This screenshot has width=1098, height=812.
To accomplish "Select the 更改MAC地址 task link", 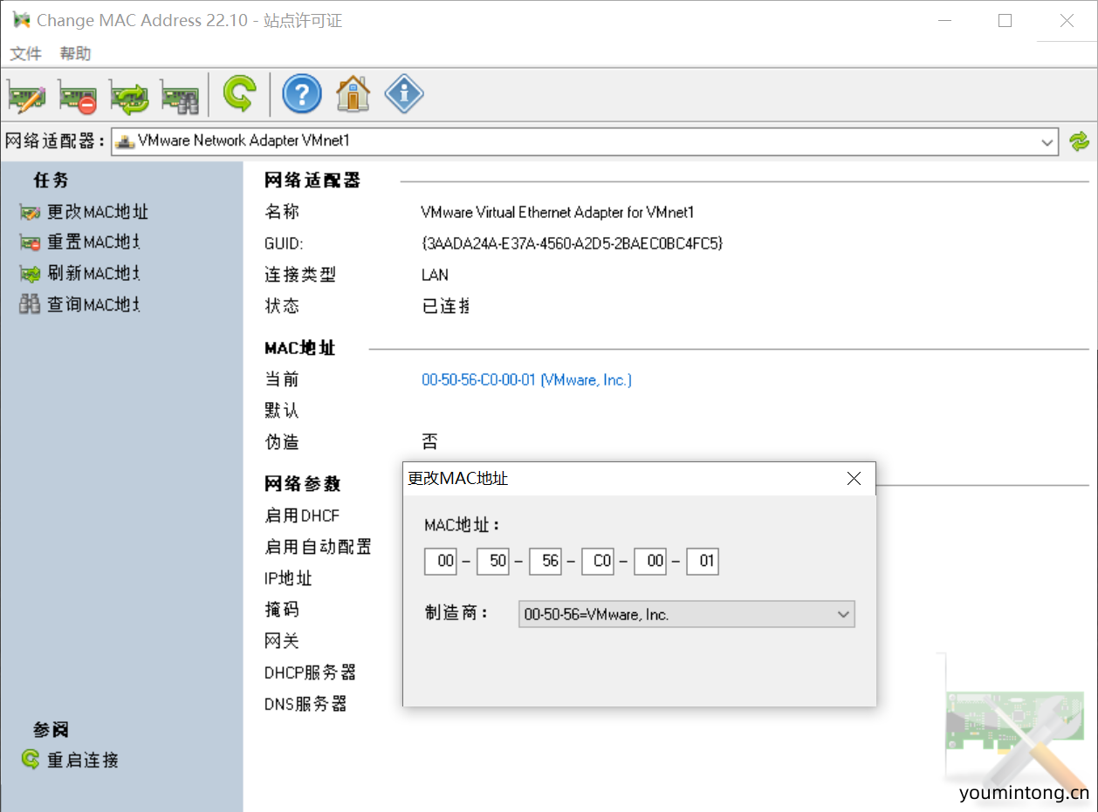I will pyautogui.click(x=98, y=212).
